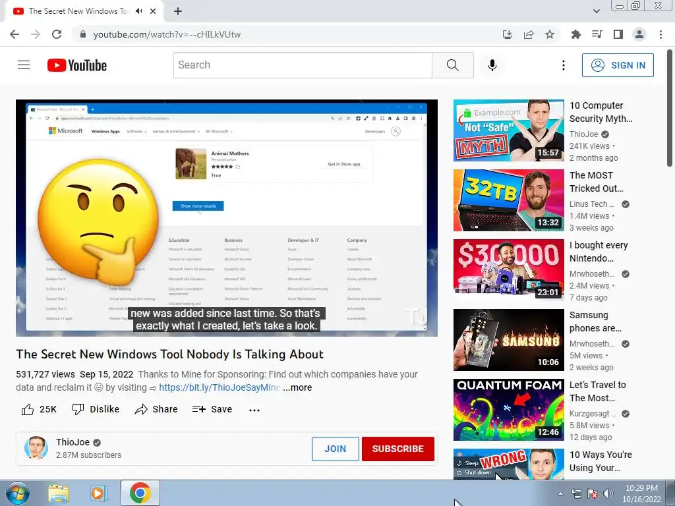Select 'The Secret New Windows' tab

tap(78, 11)
